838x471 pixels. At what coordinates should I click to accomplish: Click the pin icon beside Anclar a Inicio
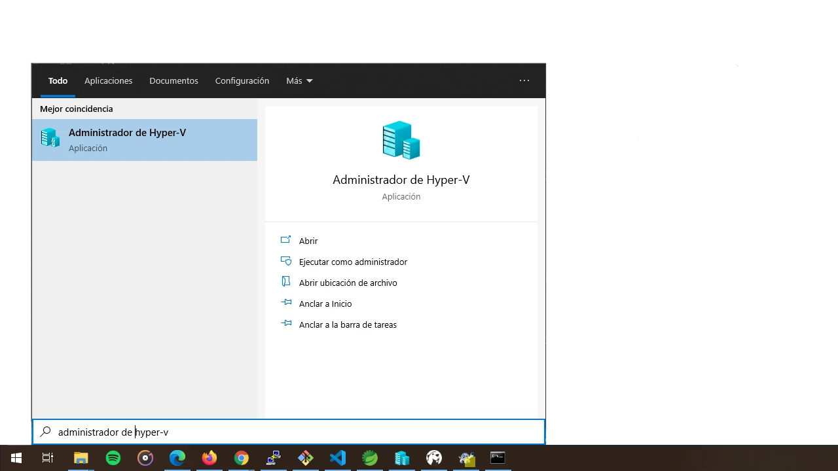(285, 303)
